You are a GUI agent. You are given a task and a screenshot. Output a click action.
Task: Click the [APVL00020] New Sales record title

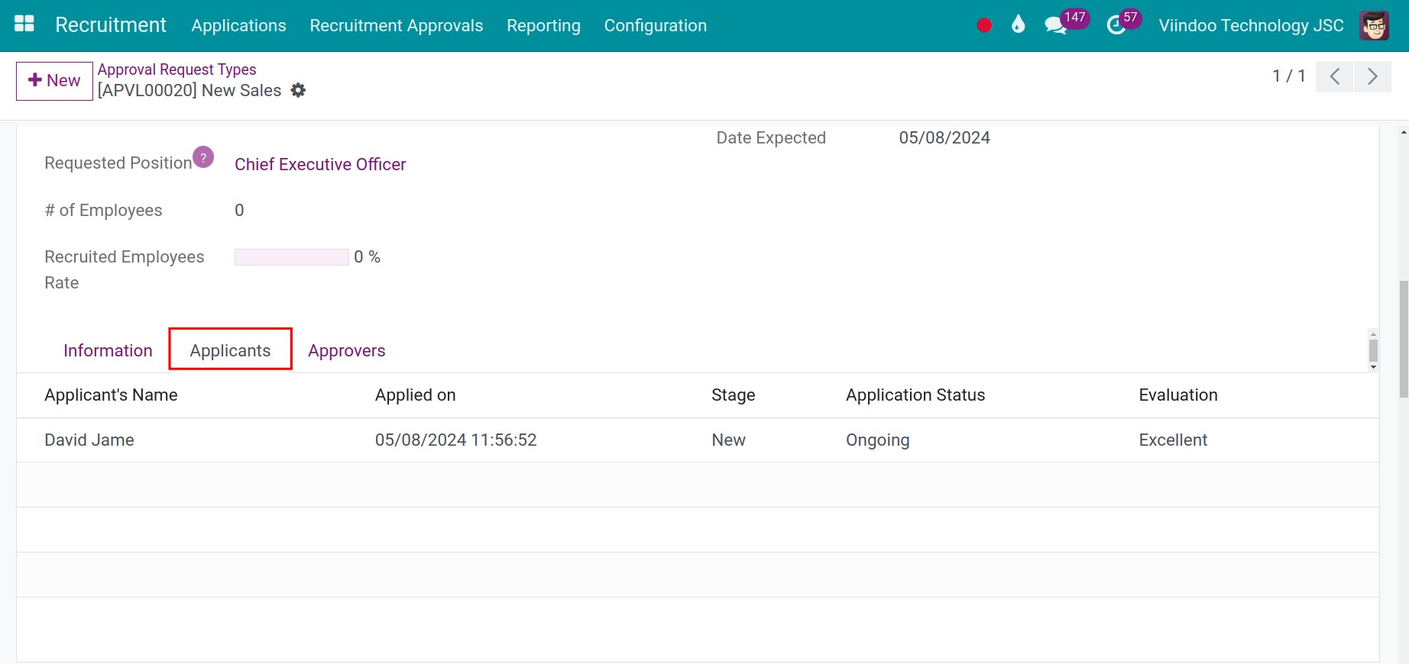coord(189,91)
